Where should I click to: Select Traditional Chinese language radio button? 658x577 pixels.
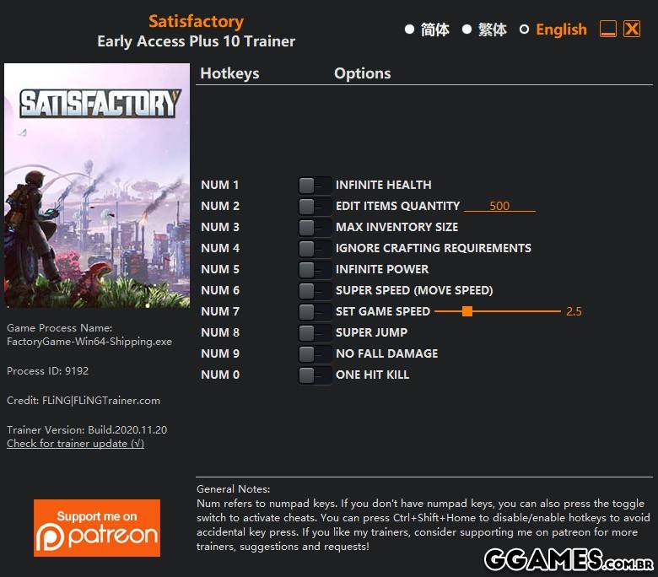click(x=467, y=30)
